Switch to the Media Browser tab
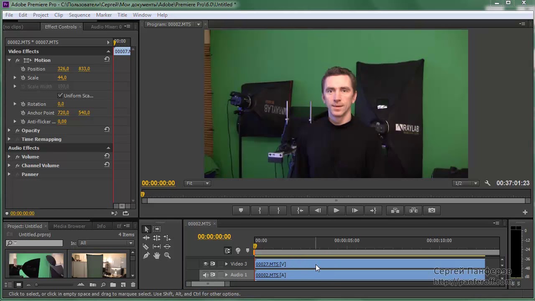This screenshot has height=301, width=535. pos(69,226)
